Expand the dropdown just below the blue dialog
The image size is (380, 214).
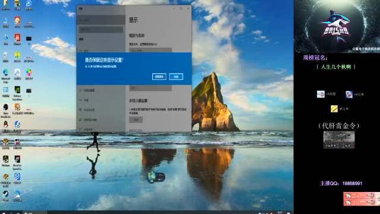click(x=150, y=88)
